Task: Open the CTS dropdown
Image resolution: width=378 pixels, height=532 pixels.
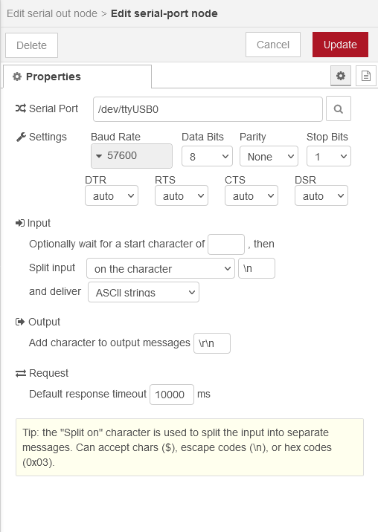Action: (252, 195)
